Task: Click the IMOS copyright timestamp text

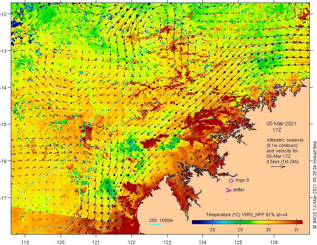Action: point(314,185)
